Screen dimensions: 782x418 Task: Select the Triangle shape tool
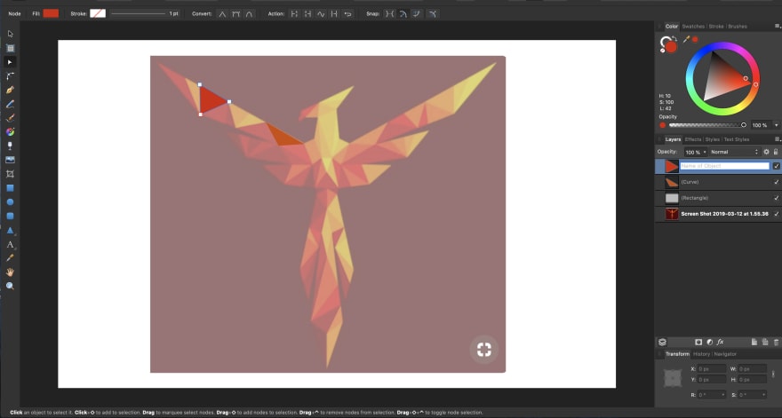coord(10,230)
